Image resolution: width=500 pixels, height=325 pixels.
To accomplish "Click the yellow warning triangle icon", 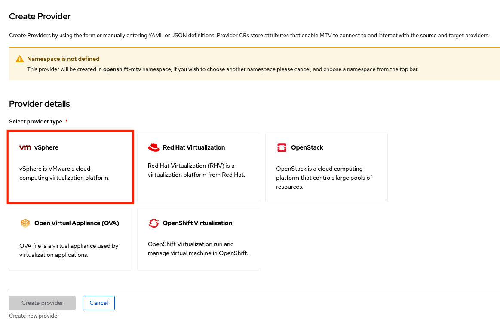I will [x=20, y=59].
